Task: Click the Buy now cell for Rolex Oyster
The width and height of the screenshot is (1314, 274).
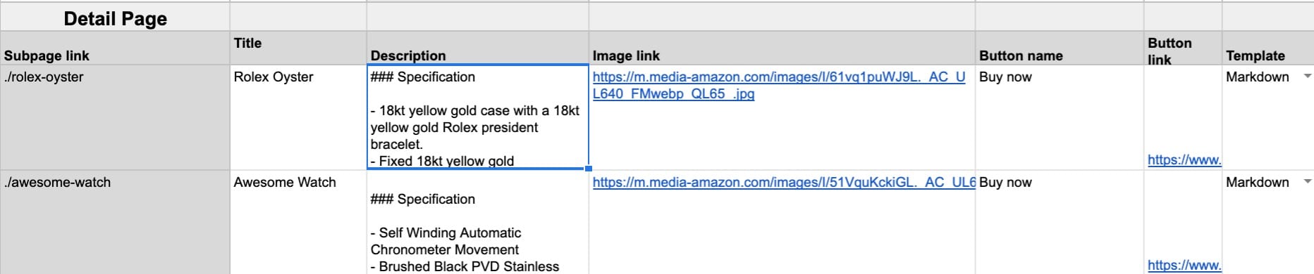Action: (1060, 117)
